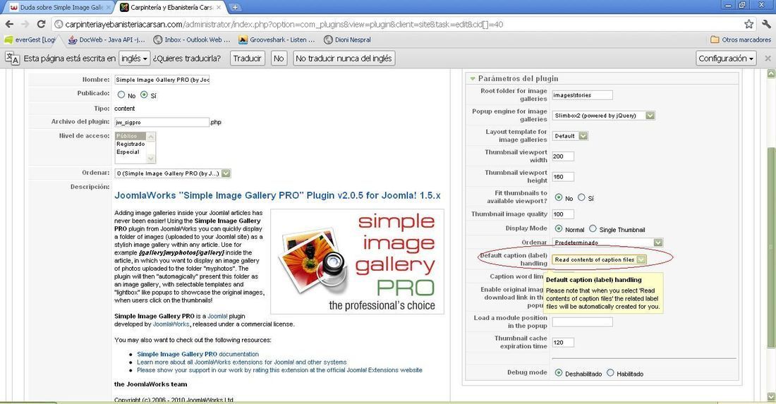
Task: Edit the Thumbnail cache expiration time field
Action: (563, 342)
